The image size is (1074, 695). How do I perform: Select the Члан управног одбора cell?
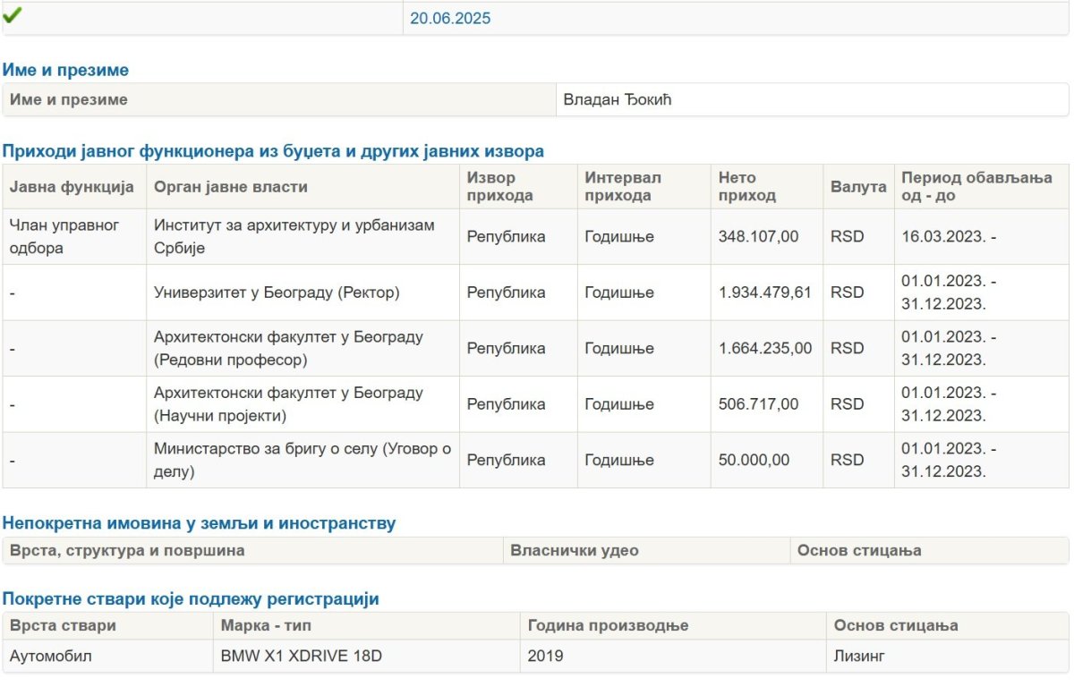coord(64,236)
